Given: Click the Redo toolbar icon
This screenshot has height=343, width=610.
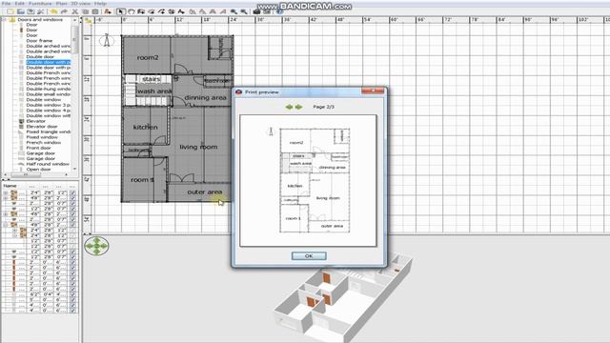Looking at the screenshot, I should click(x=64, y=11).
